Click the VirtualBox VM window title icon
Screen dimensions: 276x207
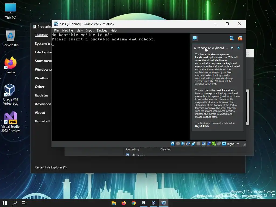pos(56,24)
